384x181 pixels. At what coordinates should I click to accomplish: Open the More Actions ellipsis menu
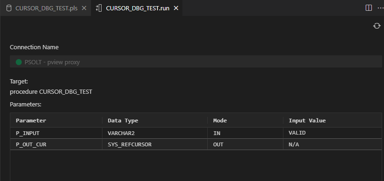(381, 8)
